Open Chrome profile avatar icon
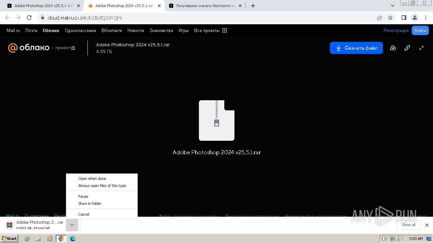 pyautogui.click(x=414, y=18)
